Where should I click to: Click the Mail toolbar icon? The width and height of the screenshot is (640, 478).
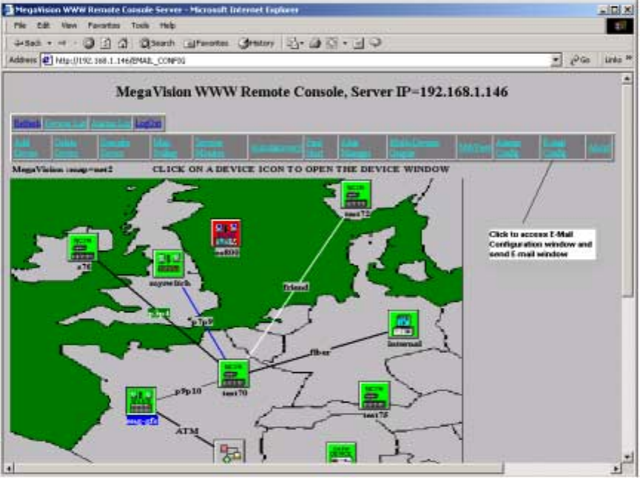292,43
